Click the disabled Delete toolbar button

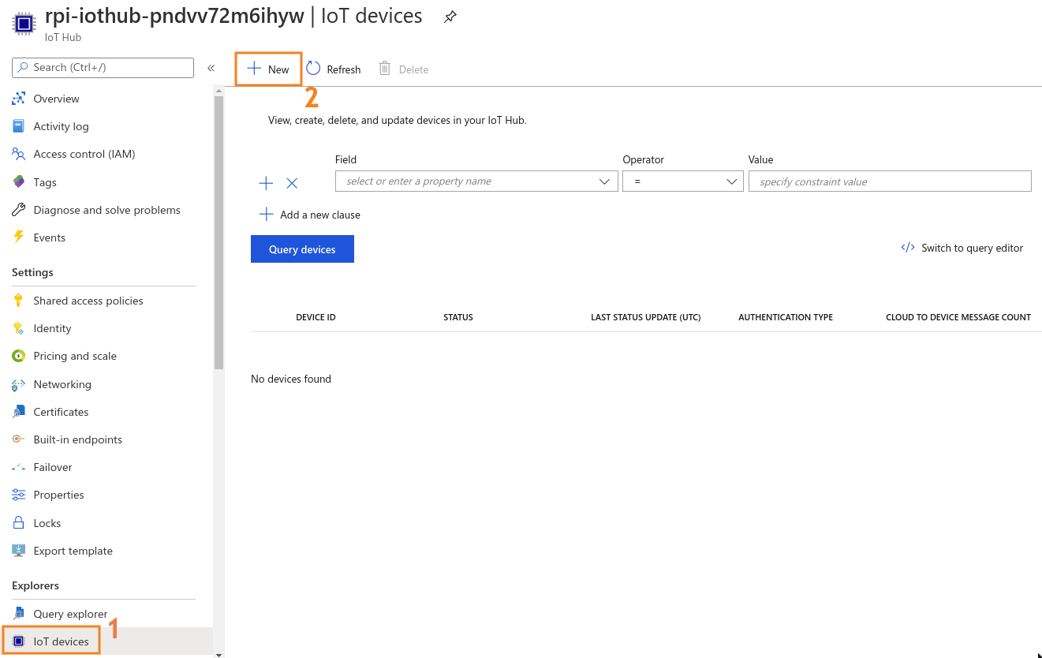pos(404,69)
